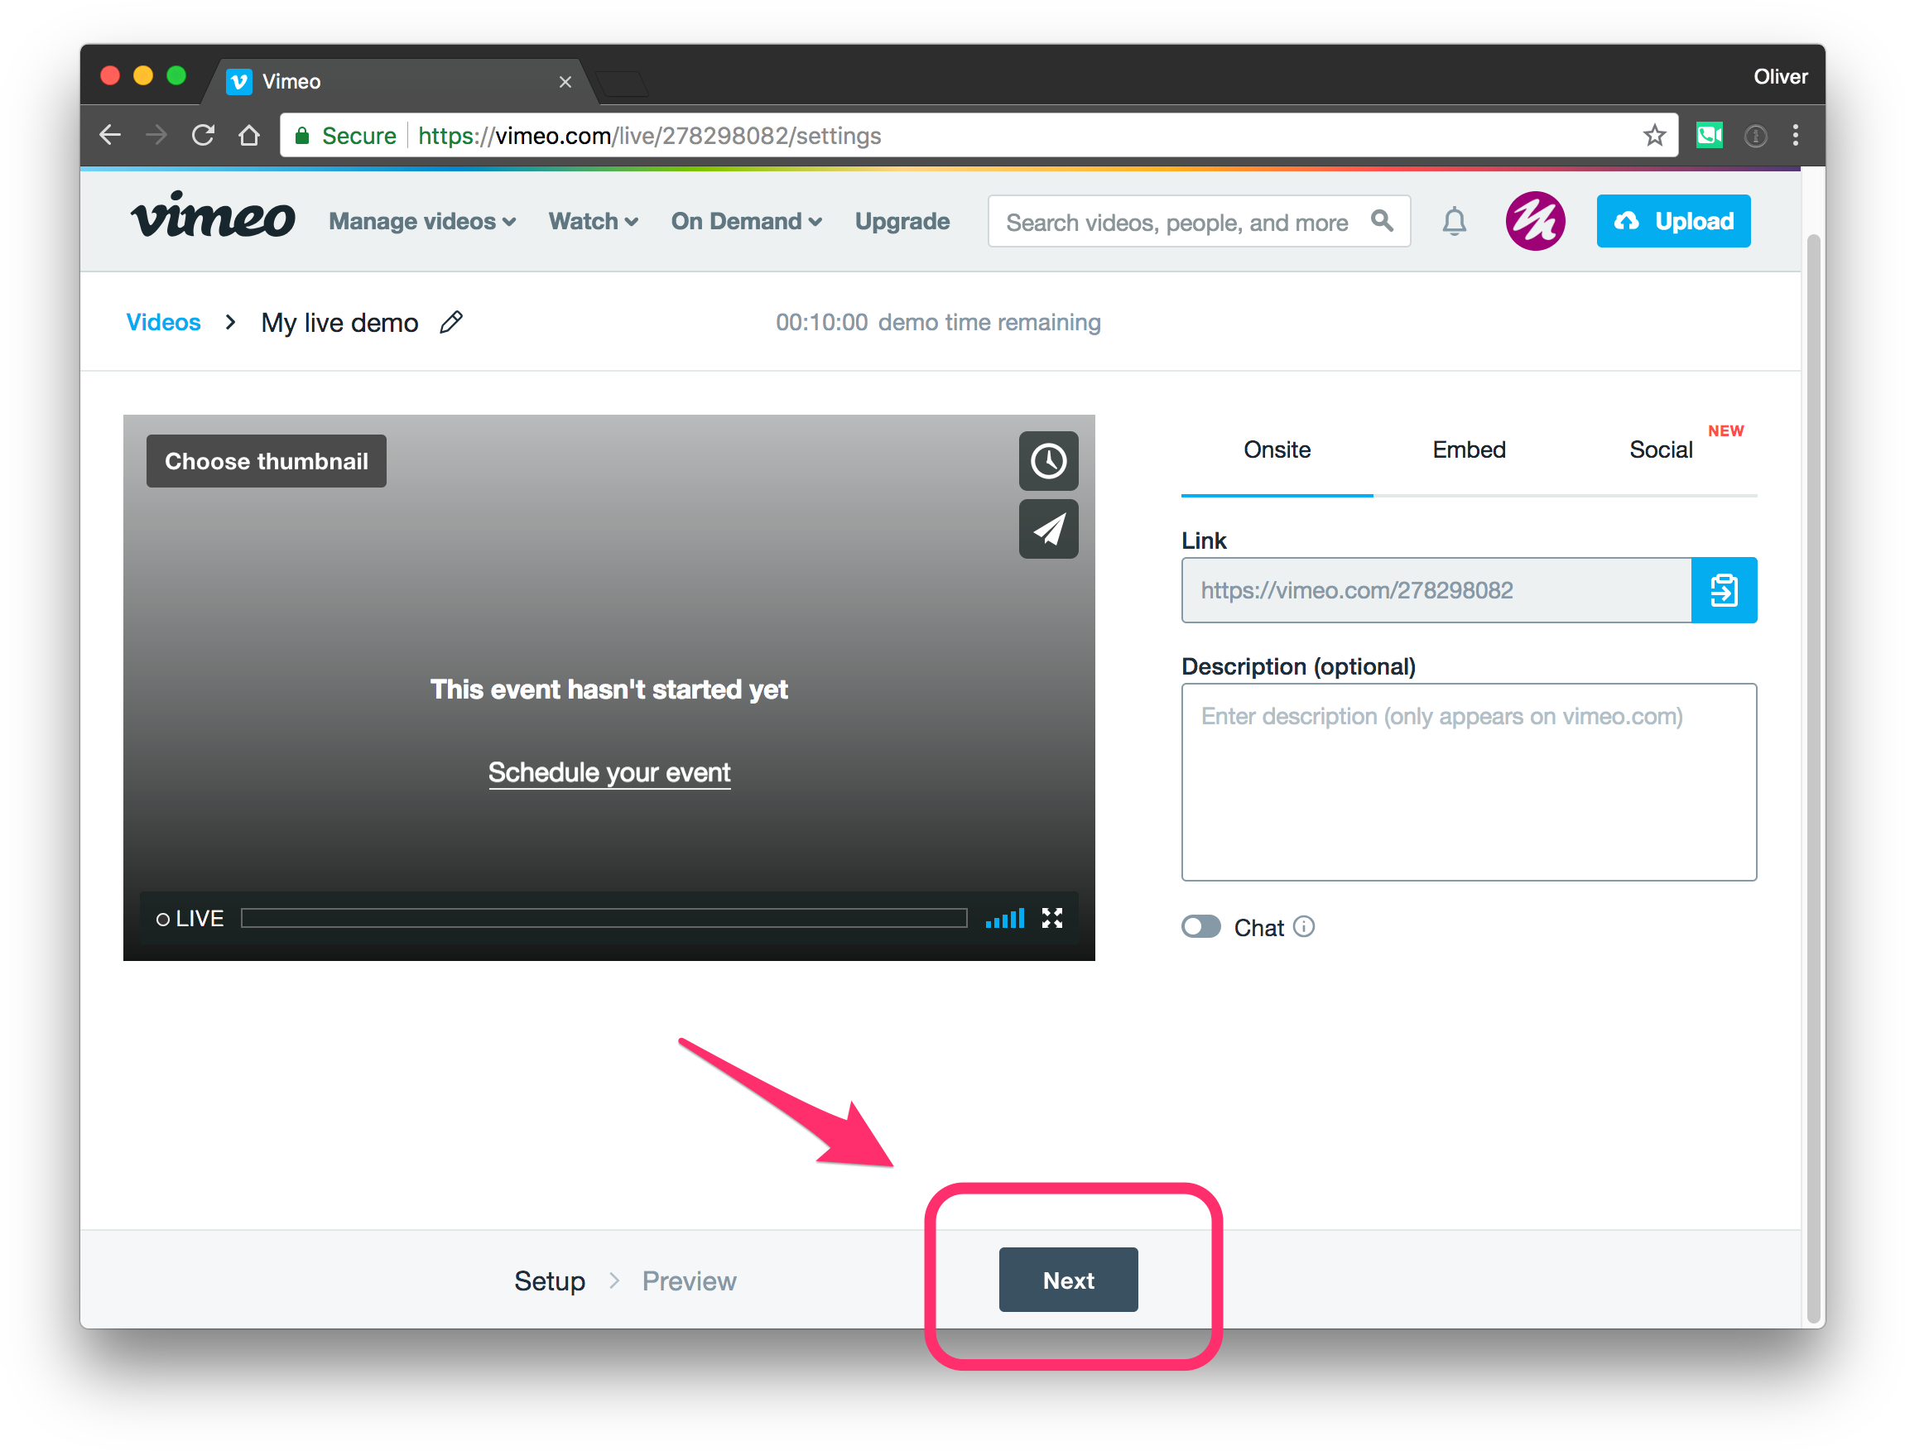Viewport: 1905px width, 1451px height.
Task: Click the search magnifier icon
Action: click(1382, 221)
